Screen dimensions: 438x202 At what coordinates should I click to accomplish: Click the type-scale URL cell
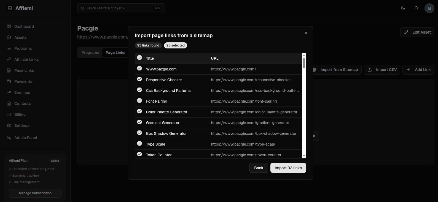[243, 144]
